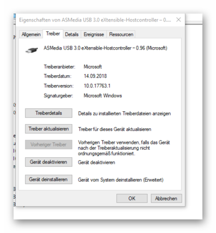Cancel the dialog with Abbrechen
216x233 pixels.
166,199
